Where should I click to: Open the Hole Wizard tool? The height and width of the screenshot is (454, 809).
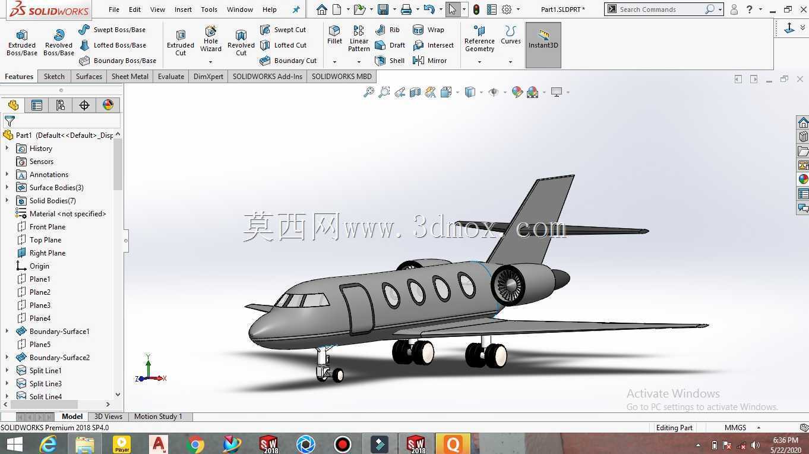coord(211,39)
